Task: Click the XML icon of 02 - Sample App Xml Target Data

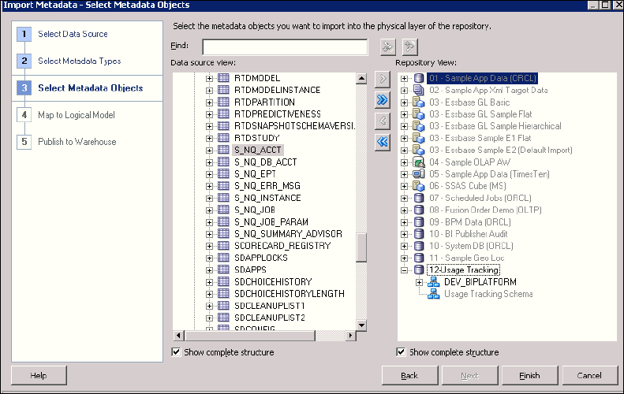Action: coord(419,90)
